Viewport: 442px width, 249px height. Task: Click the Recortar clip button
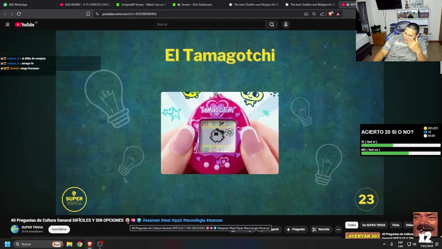click(321, 229)
